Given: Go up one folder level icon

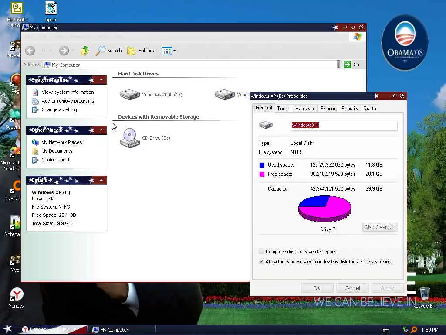Looking at the screenshot, I should (x=85, y=51).
